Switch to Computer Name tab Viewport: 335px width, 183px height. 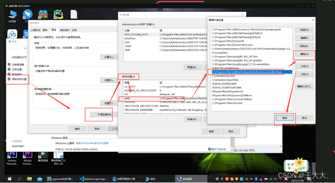(x=35, y=30)
